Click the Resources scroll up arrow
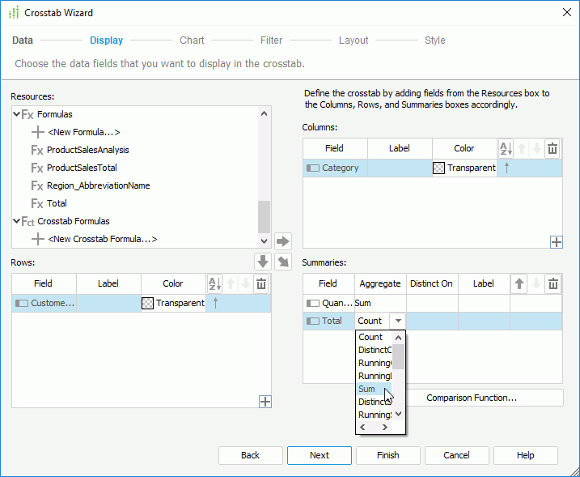Screen dimensions: 580x477 click(264, 113)
